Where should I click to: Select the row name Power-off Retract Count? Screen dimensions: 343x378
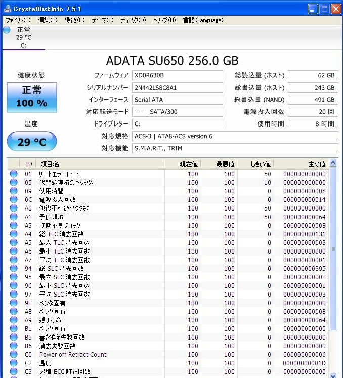[73, 354]
